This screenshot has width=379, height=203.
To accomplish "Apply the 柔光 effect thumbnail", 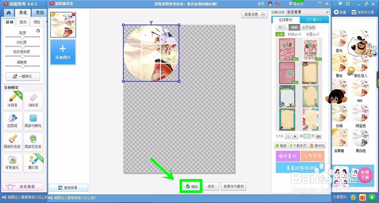I will (x=339, y=39).
